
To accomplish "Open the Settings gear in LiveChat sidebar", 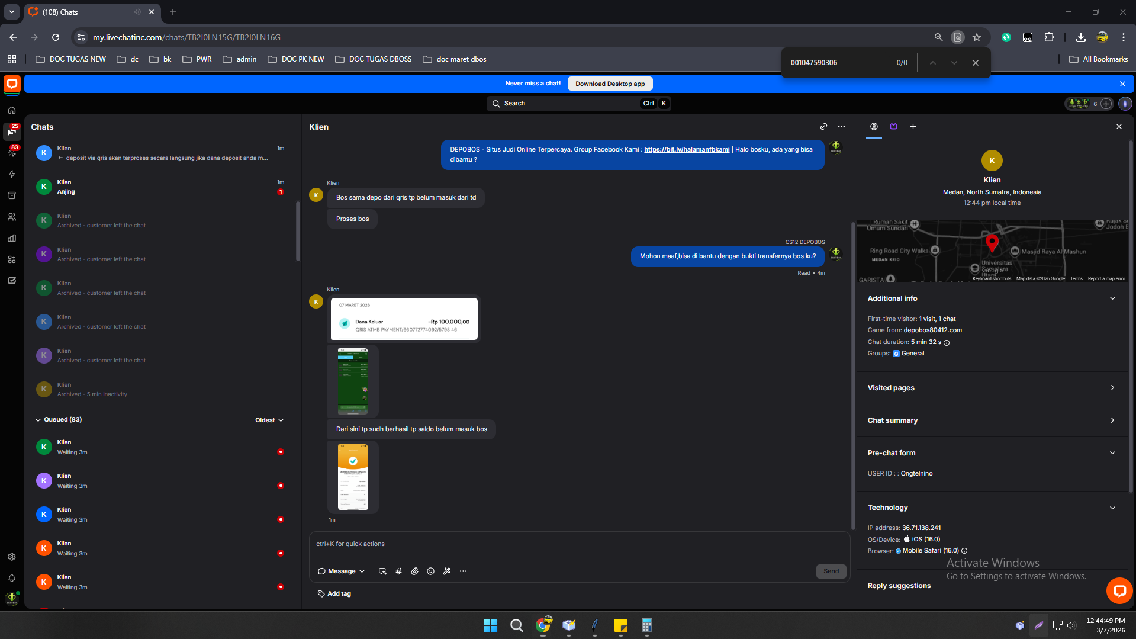I will tap(12, 557).
